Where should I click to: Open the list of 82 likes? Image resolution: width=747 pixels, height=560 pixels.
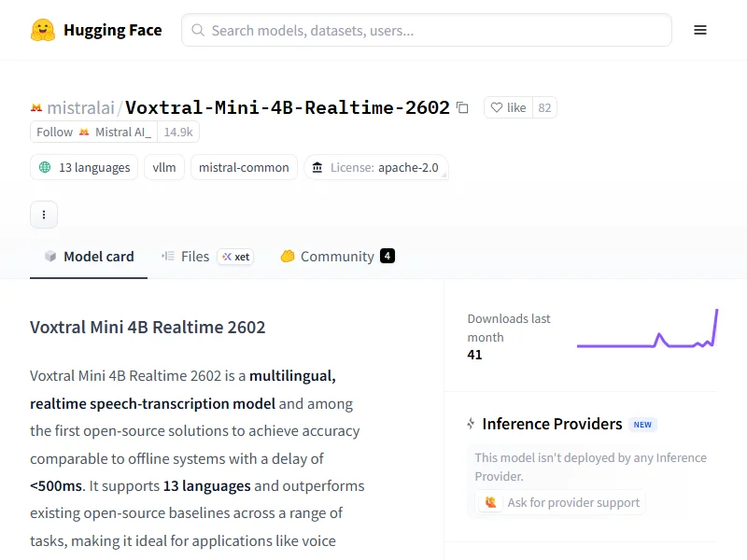[544, 108]
